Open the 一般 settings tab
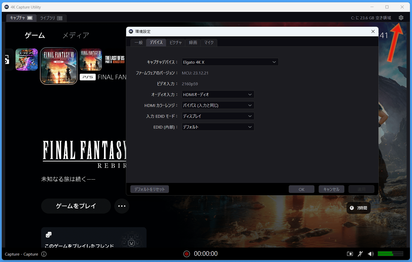The width and height of the screenshot is (412, 262). pos(139,43)
